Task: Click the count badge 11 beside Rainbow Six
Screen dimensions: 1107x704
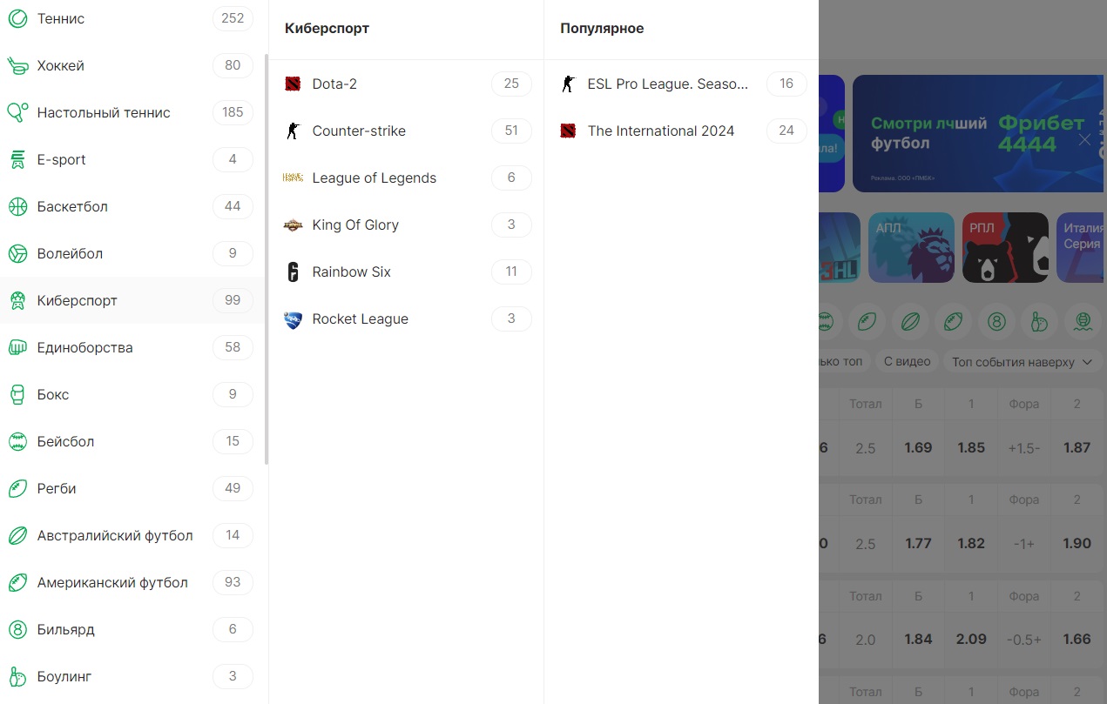Action: pyautogui.click(x=511, y=272)
